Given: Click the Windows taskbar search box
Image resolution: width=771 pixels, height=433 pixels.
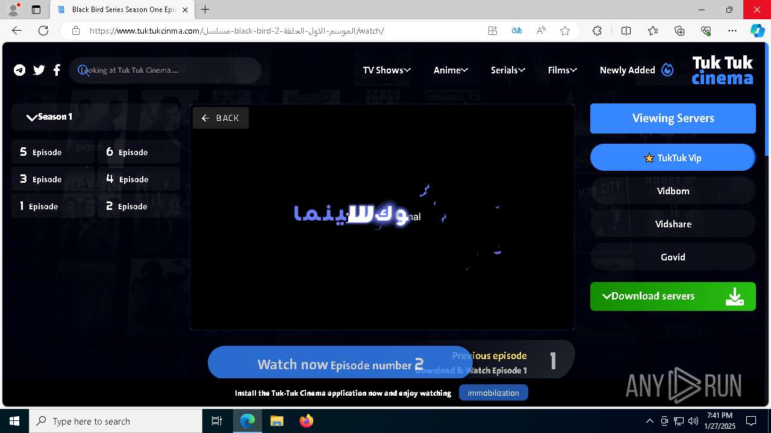Looking at the screenshot, I should pos(116,421).
